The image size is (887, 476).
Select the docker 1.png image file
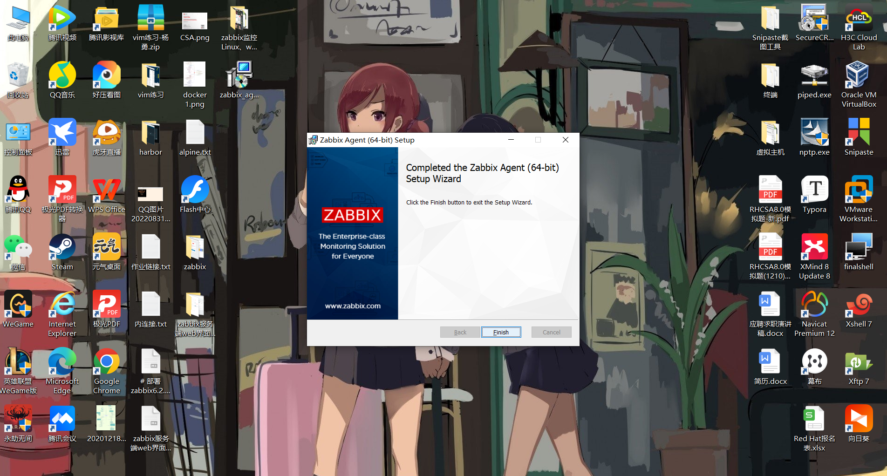pyautogui.click(x=195, y=84)
